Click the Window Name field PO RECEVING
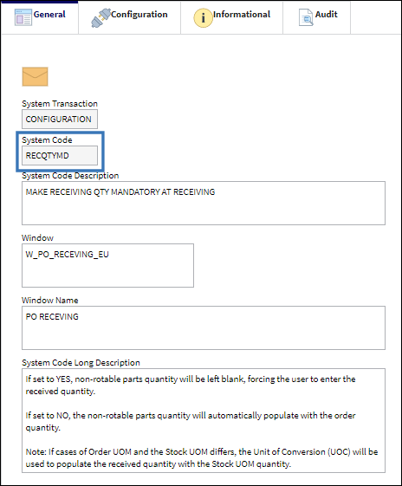402x486 pixels. pos(204,327)
